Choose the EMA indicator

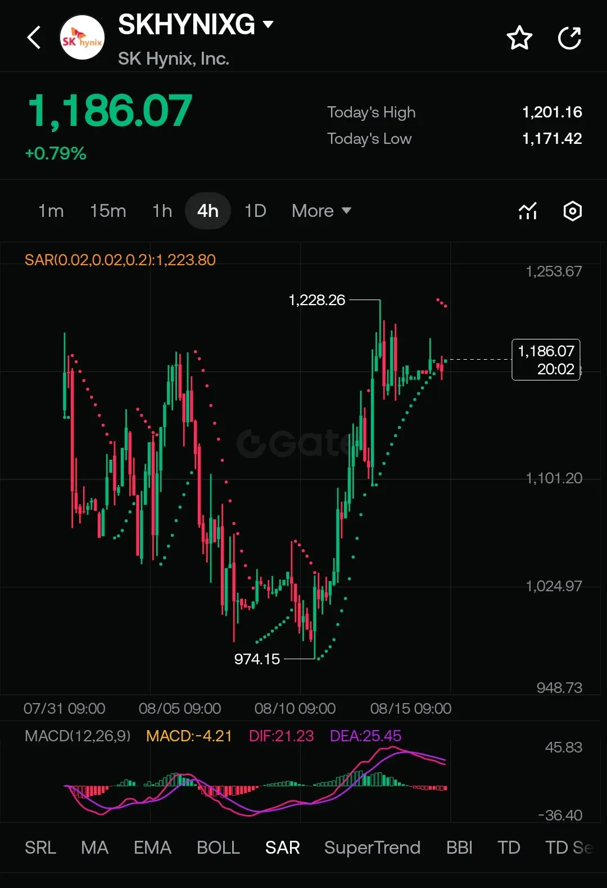click(x=152, y=848)
